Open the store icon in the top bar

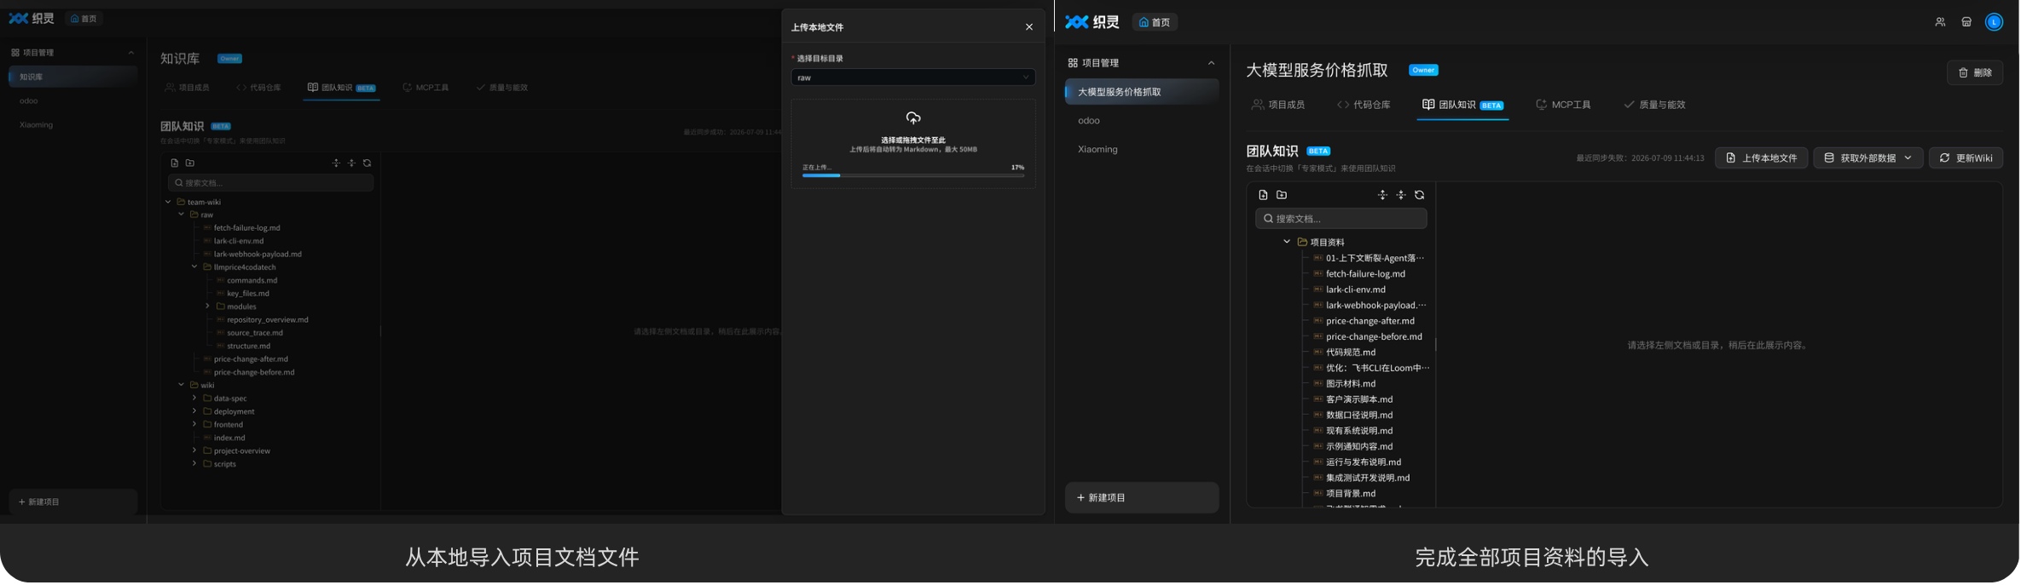[1966, 22]
